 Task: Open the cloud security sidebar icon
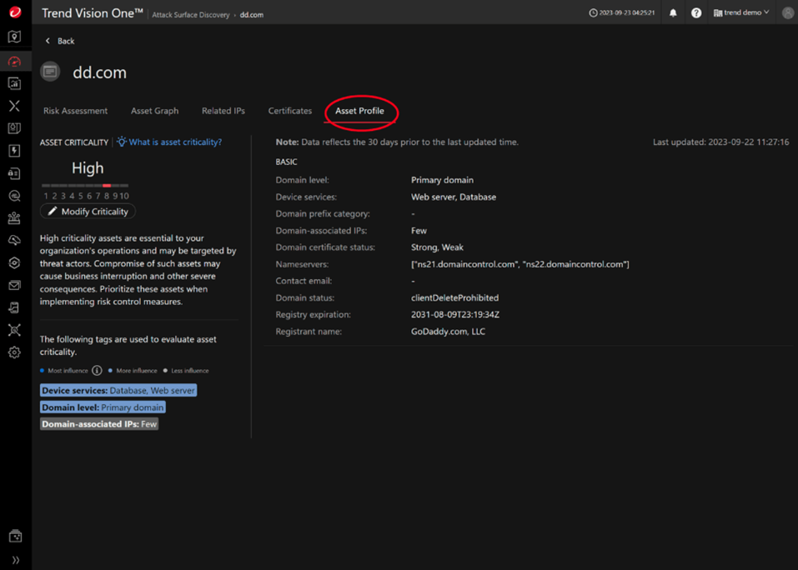(x=15, y=241)
